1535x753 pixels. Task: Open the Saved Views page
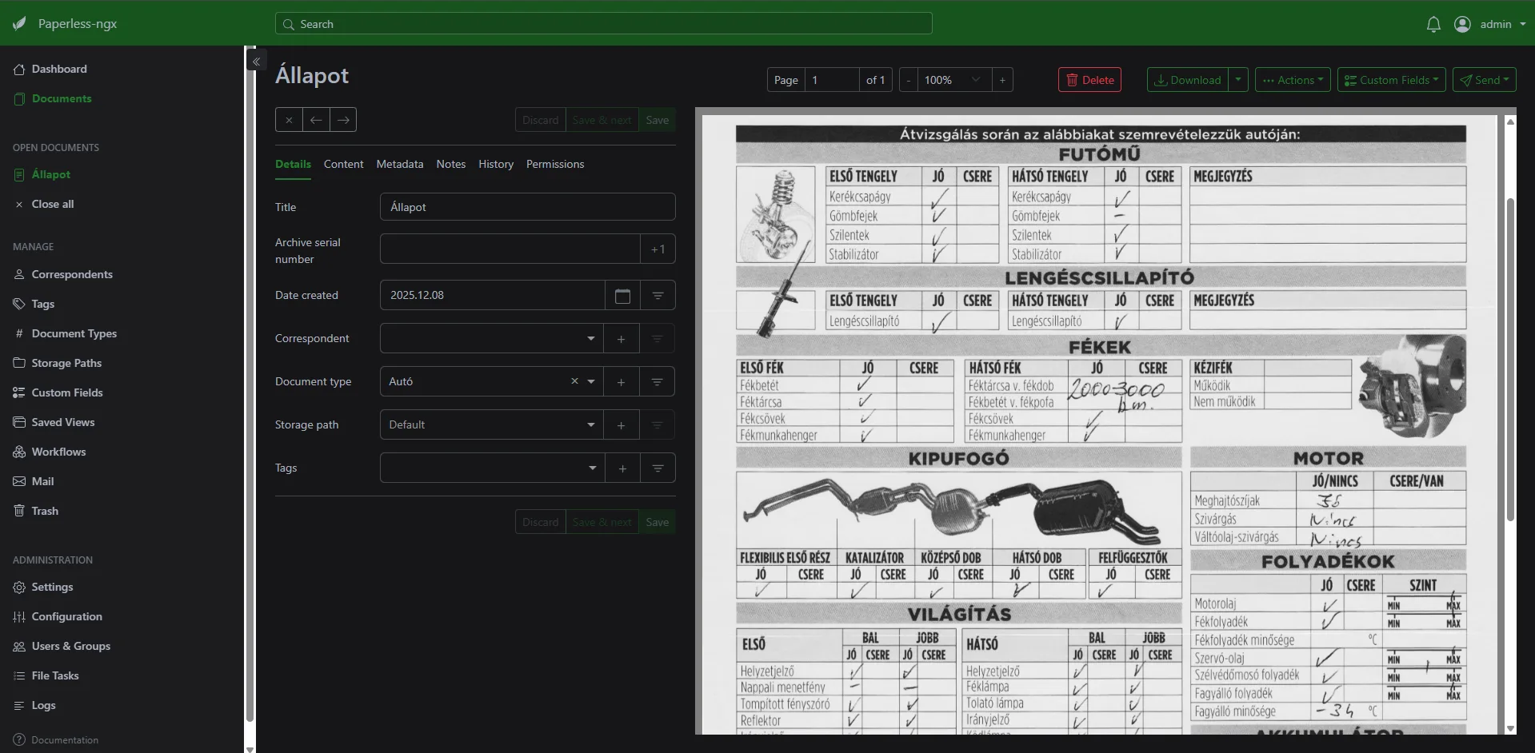pos(63,422)
